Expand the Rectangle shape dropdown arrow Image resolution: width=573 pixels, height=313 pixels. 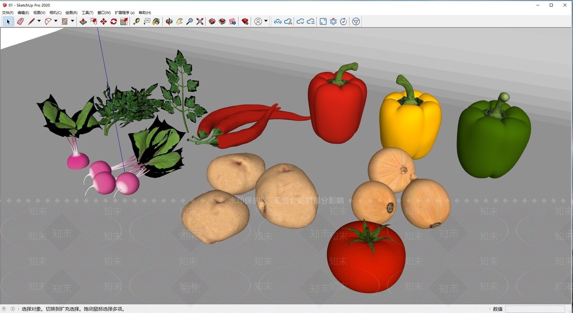coord(72,21)
